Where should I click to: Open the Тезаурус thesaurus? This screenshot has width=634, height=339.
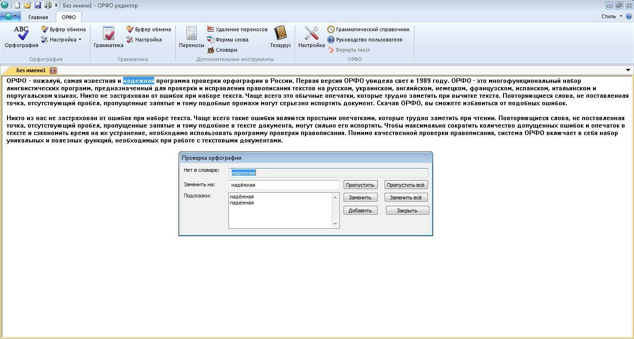pyautogui.click(x=280, y=37)
